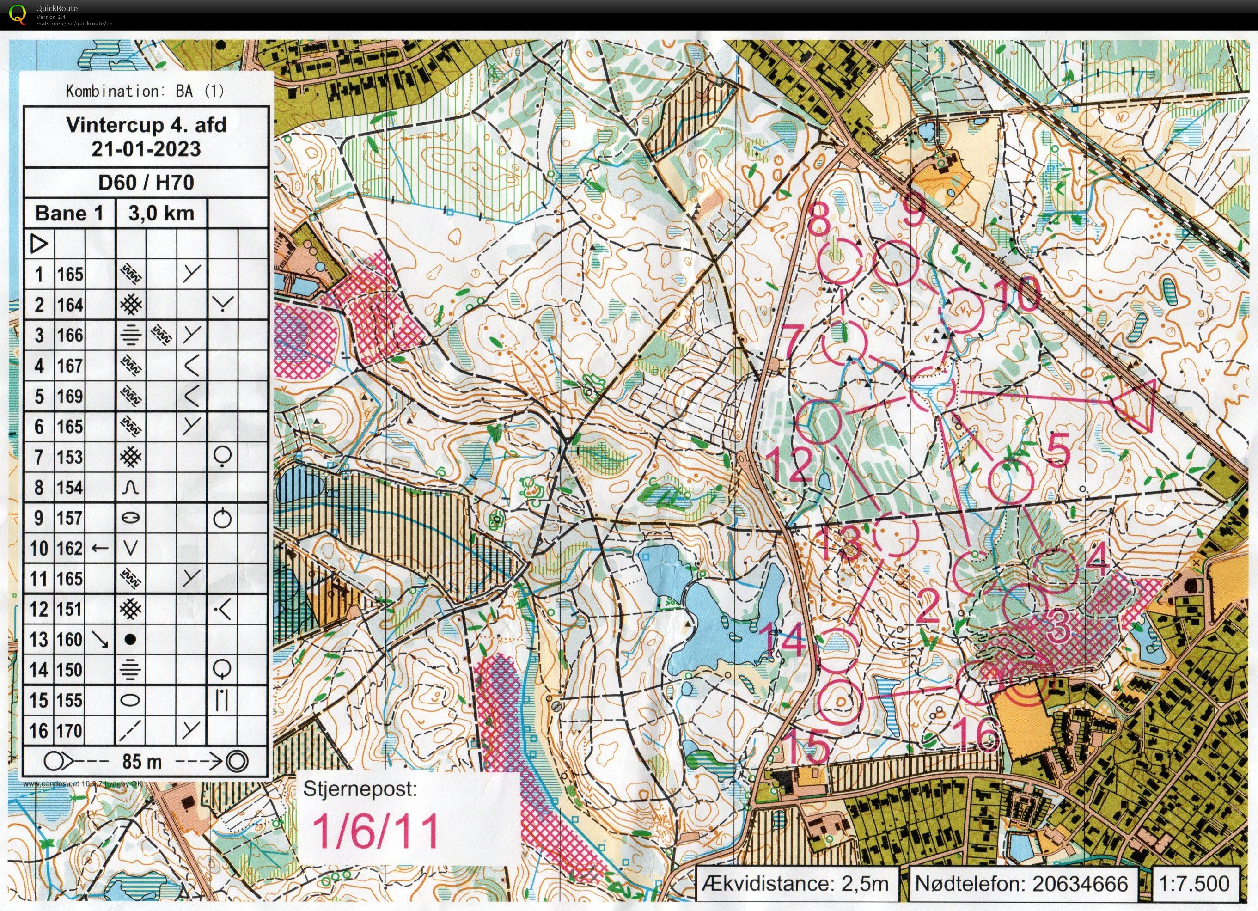Click control number 12 on the map
The height and width of the screenshot is (911, 1258).
790,465
